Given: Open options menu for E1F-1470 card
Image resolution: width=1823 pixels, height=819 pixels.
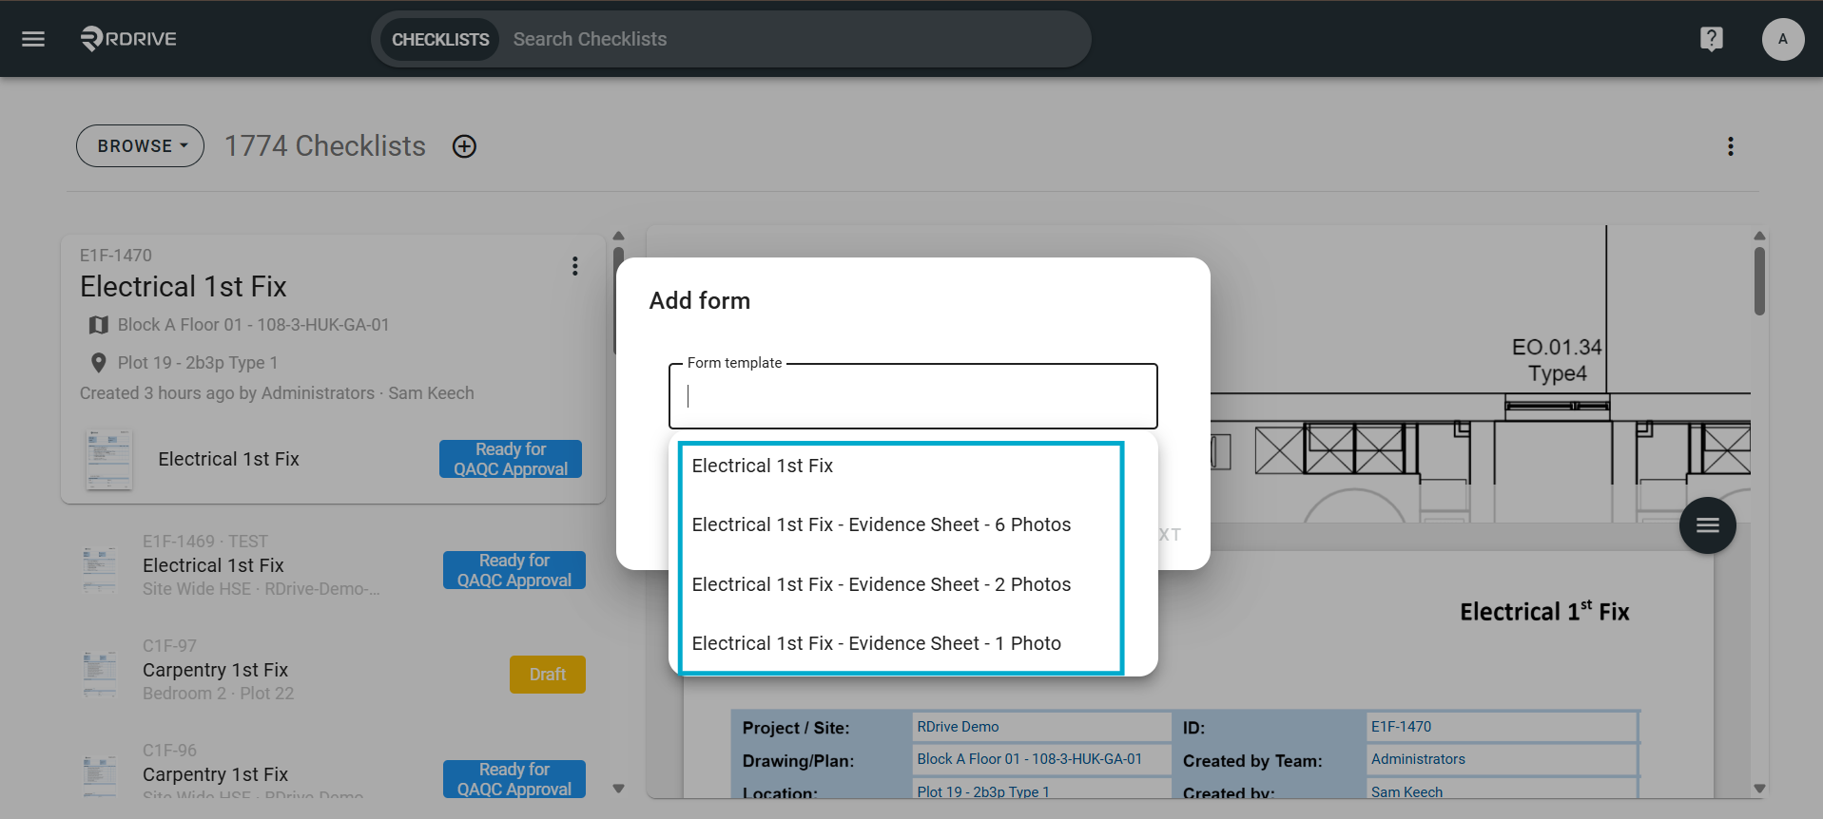Looking at the screenshot, I should (x=574, y=266).
